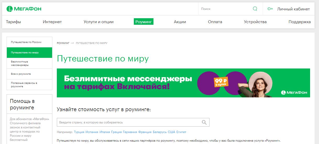Click the key icon near Личный кабинет
319x144 pixels.
(x=270, y=9)
